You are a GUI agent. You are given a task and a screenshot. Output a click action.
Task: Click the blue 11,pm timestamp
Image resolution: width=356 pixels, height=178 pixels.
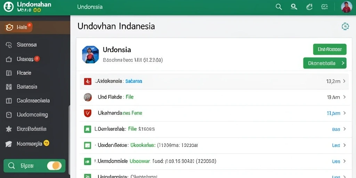tap(333, 113)
